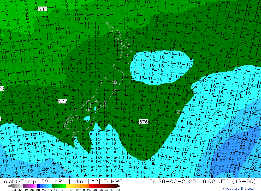This screenshot has height=191, width=261.
Task: Click the Fr 28-02-2025 18:00 UTC timestamp
Action: (203, 181)
